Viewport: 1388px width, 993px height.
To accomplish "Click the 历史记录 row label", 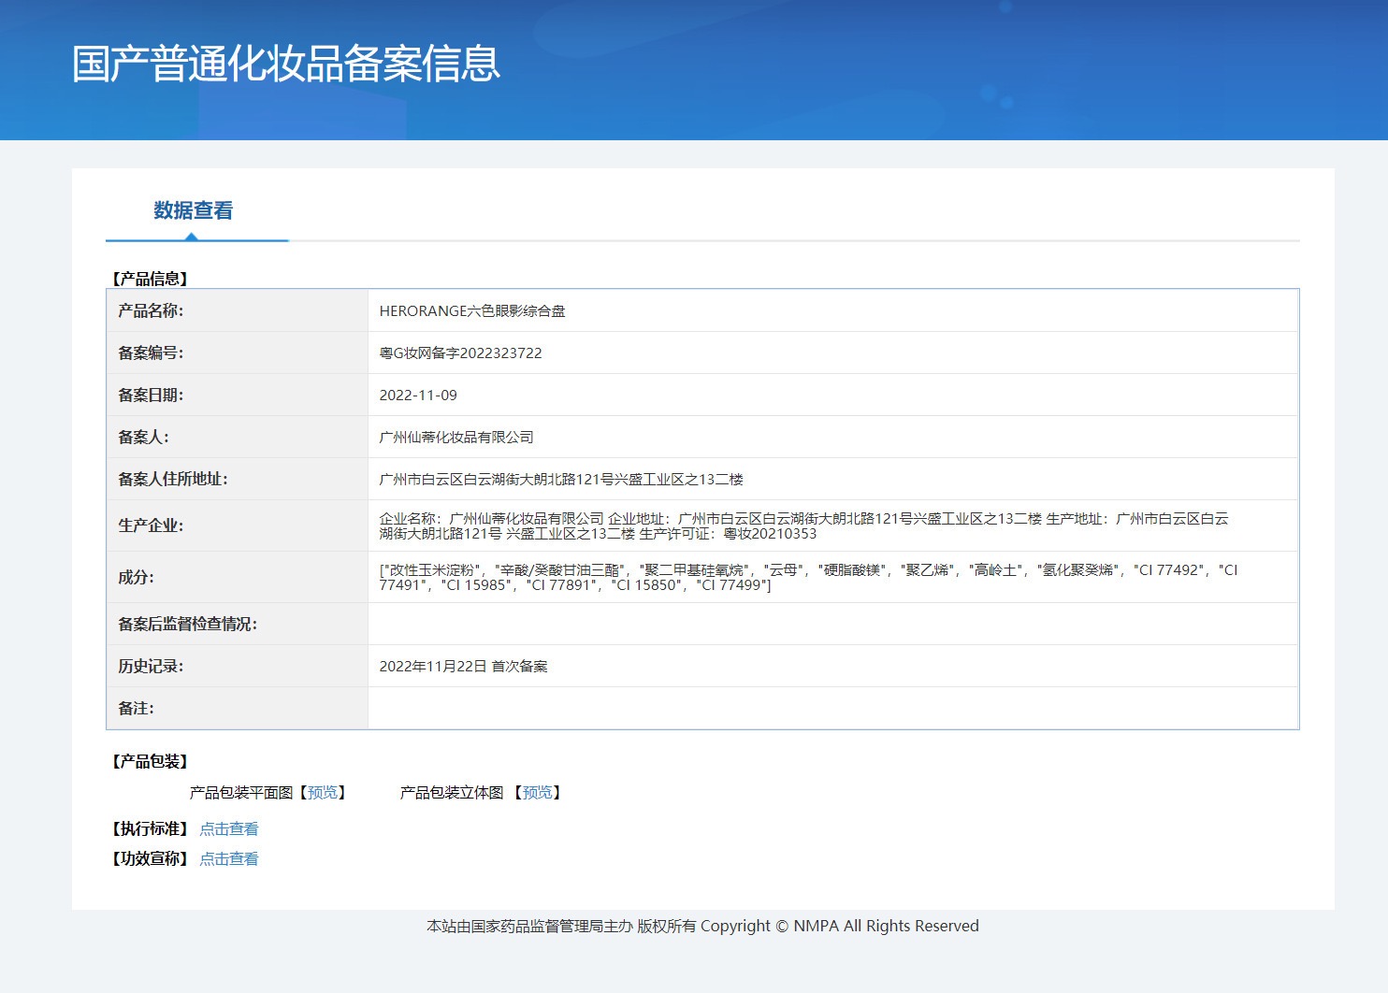I will (151, 666).
